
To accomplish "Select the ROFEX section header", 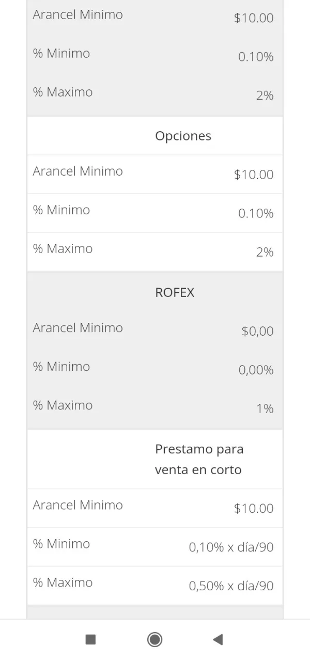I will (x=175, y=292).
